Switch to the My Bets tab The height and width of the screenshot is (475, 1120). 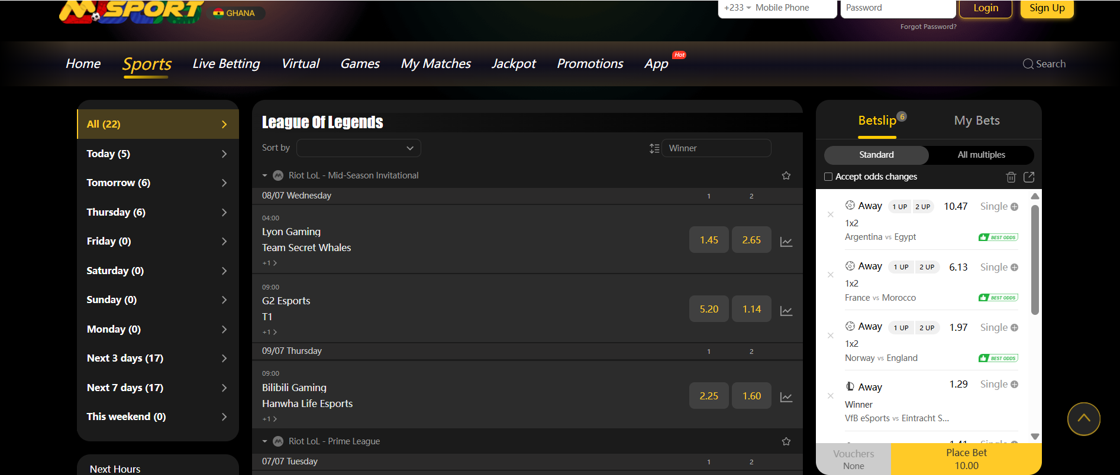(977, 121)
